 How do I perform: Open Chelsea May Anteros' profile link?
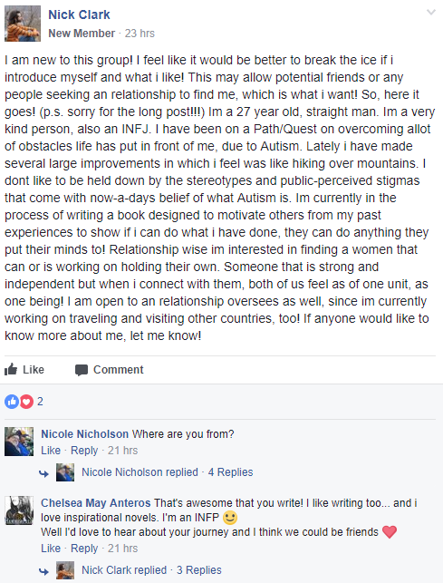pyautogui.click(x=96, y=503)
